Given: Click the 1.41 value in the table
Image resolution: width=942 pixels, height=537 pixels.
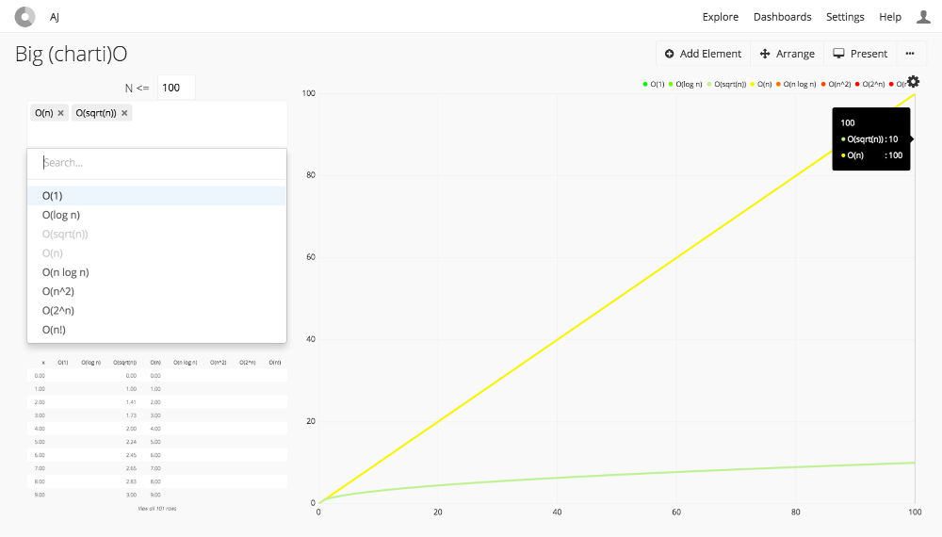Looking at the screenshot, I should [131, 402].
